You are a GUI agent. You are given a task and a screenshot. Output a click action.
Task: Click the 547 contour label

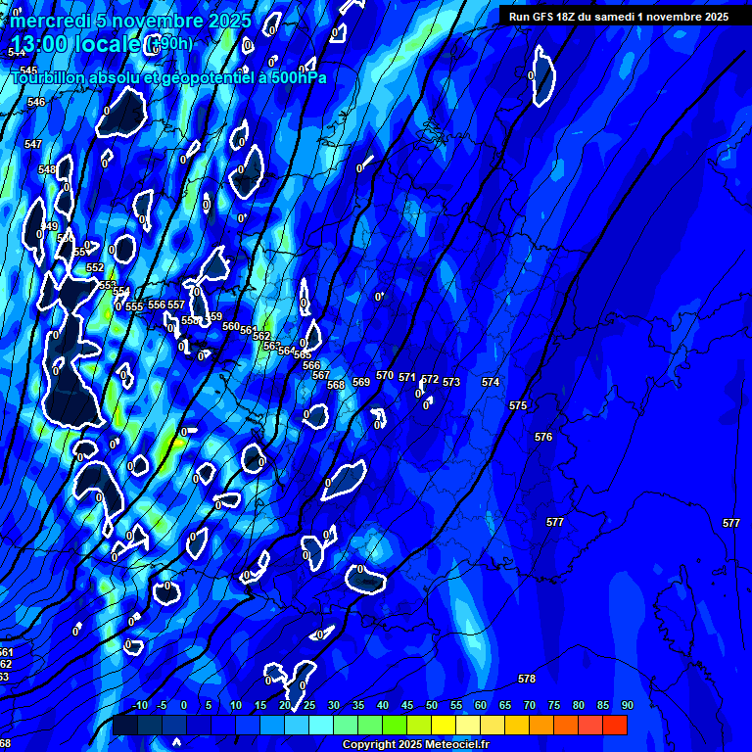[x=33, y=144]
